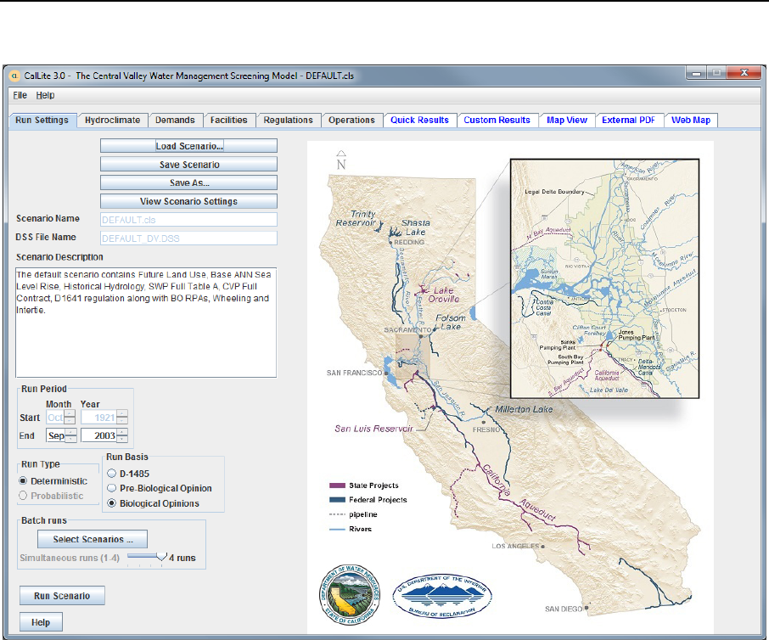This screenshot has width=769, height=640.
Task: Click Lake Oroville label on map
Action: [x=444, y=295]
